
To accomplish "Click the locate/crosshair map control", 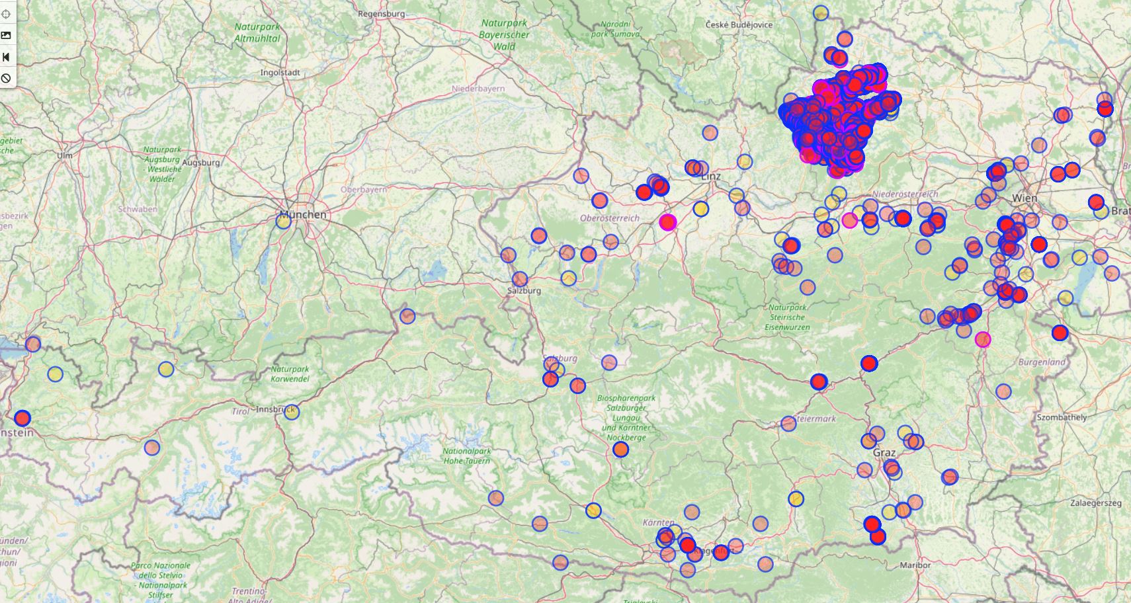I will point(6,14).
